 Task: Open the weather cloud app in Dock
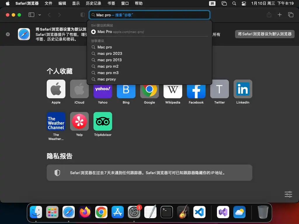pyautogui.click(x=239, y=212)
